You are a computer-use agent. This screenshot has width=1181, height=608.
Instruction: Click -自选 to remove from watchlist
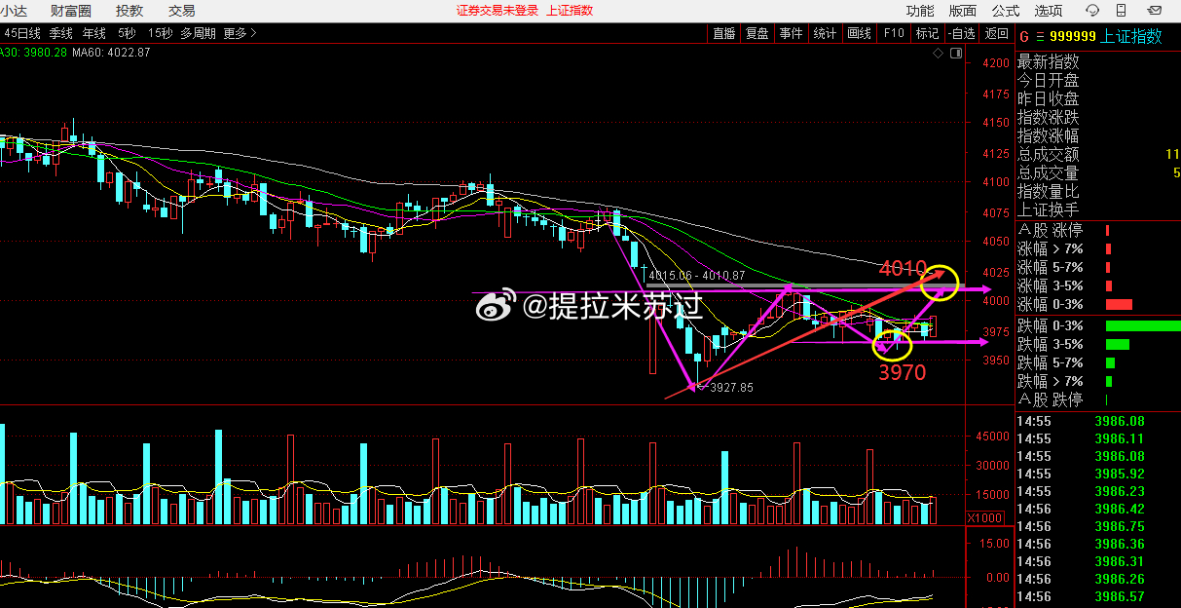click(961, 32)
